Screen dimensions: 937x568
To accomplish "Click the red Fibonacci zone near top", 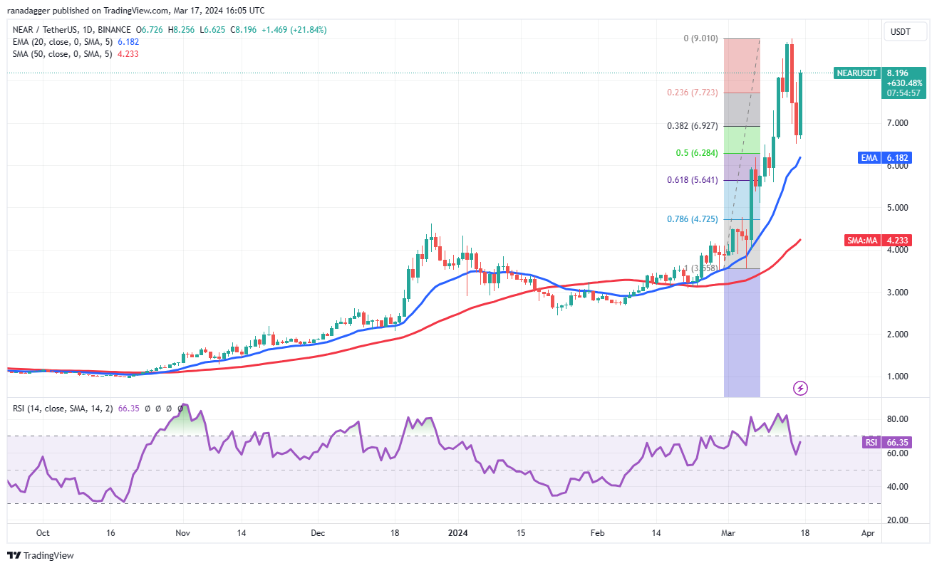I will coord(741,65).
